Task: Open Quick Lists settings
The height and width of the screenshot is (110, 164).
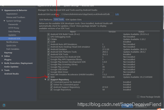Action: 11,45
